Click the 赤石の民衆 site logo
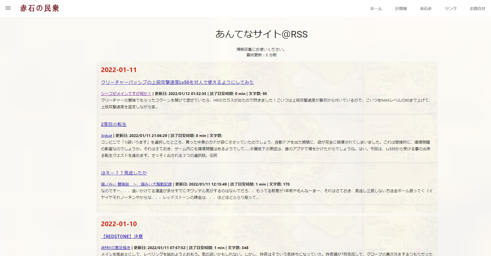The image size is (491, 256). pyautogui.click(x=40, y=8)
